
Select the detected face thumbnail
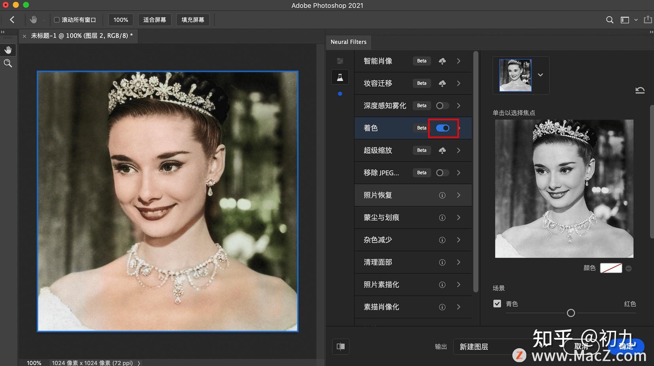(516, 75)
